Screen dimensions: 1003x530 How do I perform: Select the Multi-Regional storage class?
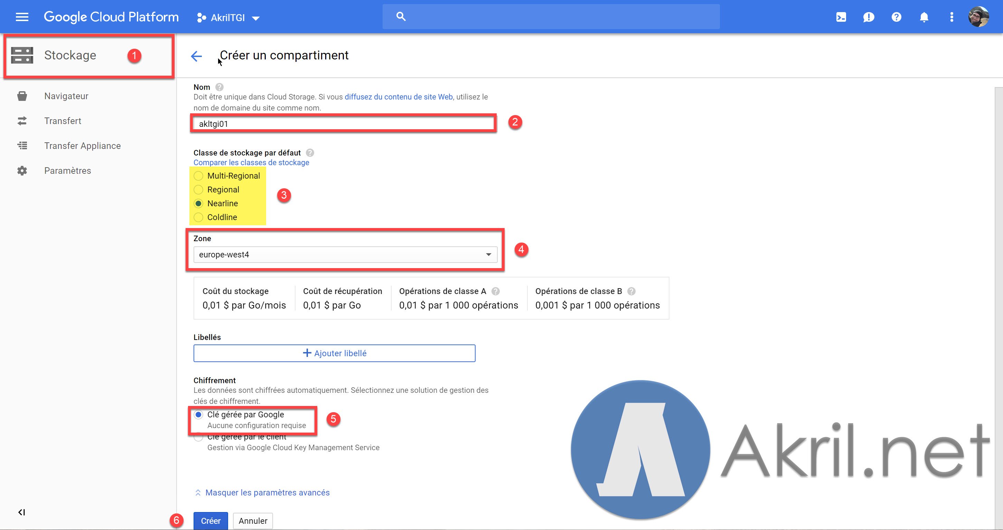point(199,176)
